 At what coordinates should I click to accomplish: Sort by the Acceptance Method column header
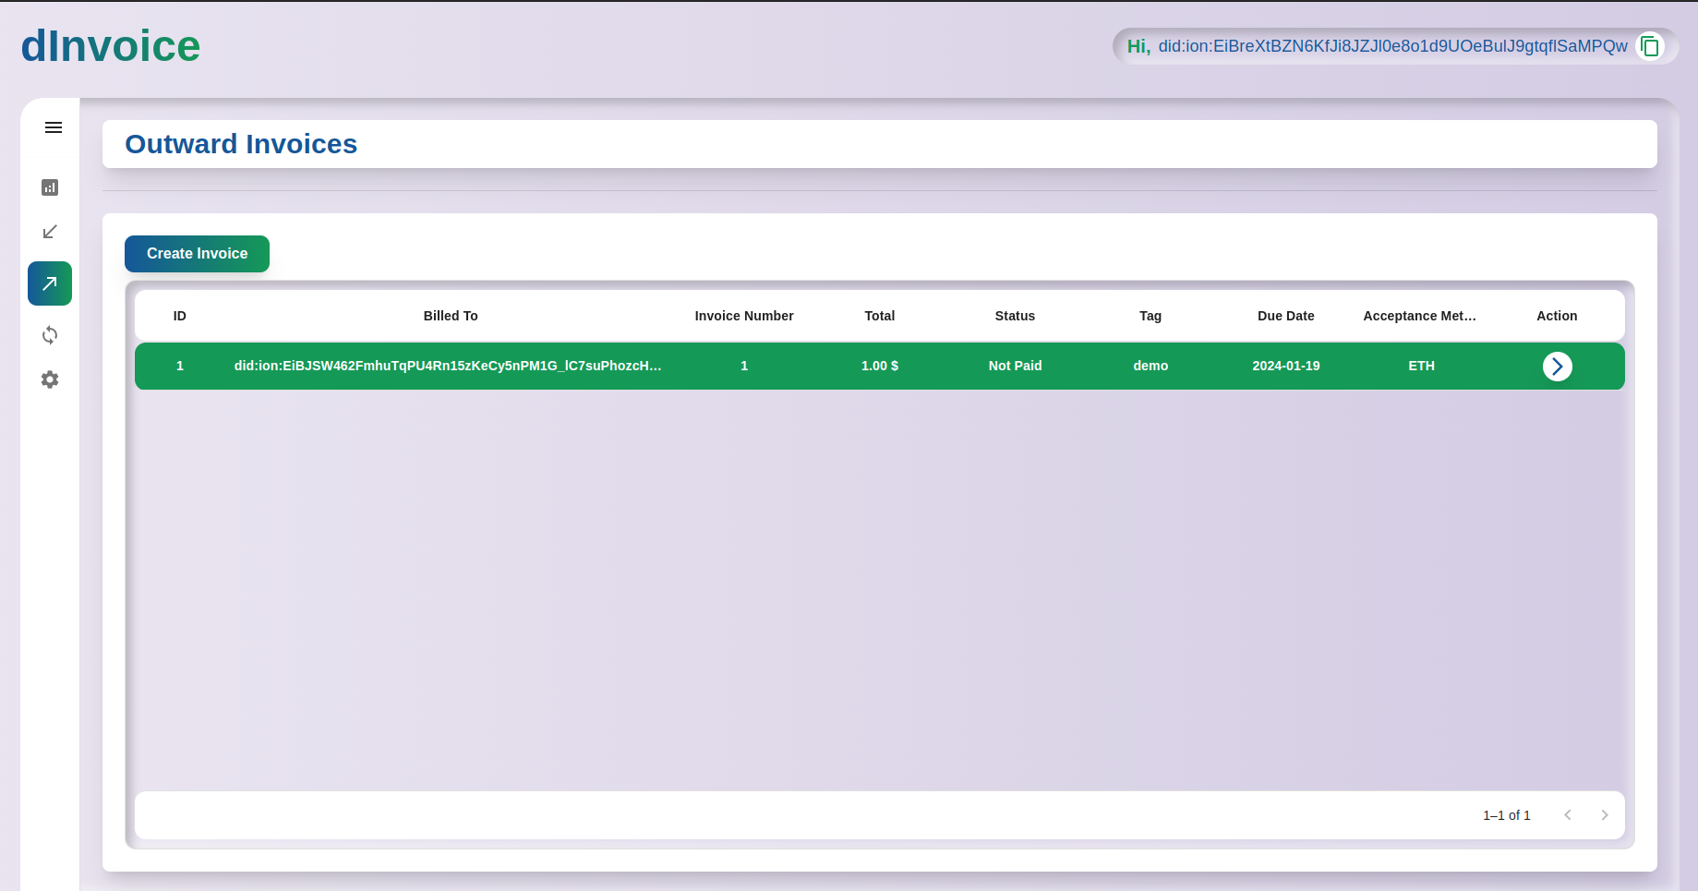click(x=1420, y=316)
